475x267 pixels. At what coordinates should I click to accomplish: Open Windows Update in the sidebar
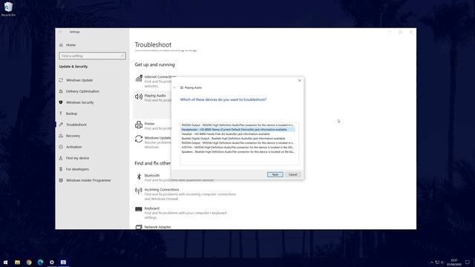click(79, 80)
